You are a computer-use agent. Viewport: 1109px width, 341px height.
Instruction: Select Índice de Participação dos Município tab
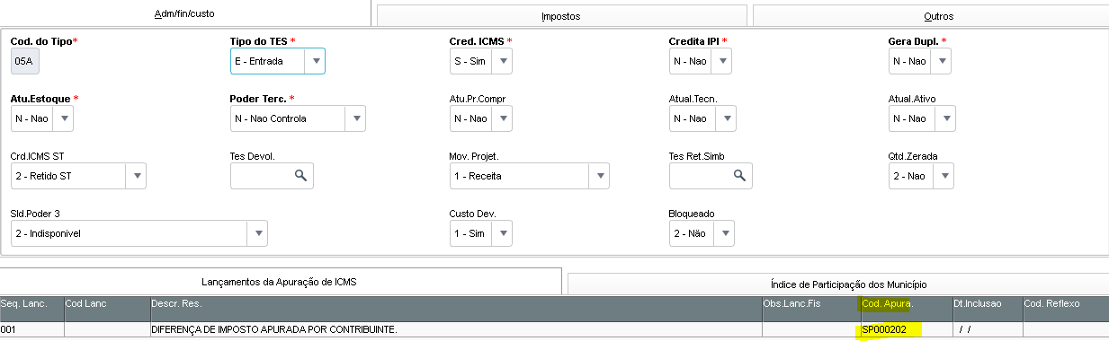pyautogui.click(x=838, y=284)
